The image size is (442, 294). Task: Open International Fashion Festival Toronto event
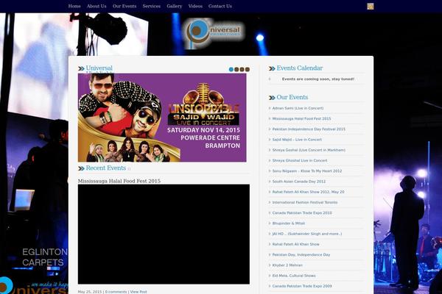305,201
